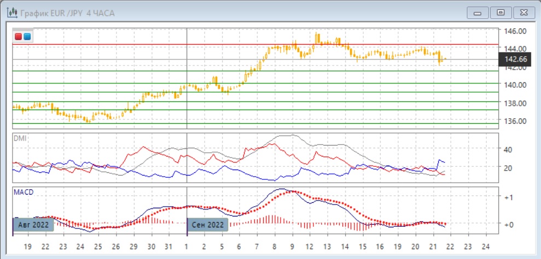This screenshot has width=541, height=259.
Task: Click the blue square icon on chart
Action: pos(27,37)
